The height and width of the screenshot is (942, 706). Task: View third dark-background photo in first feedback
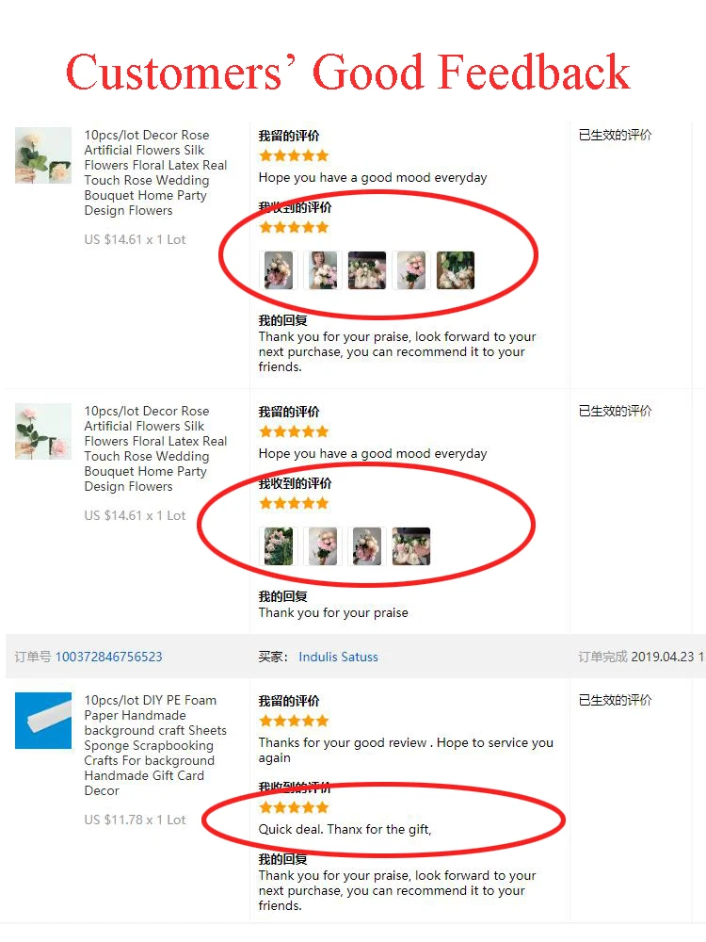click(x=367, y=270)
